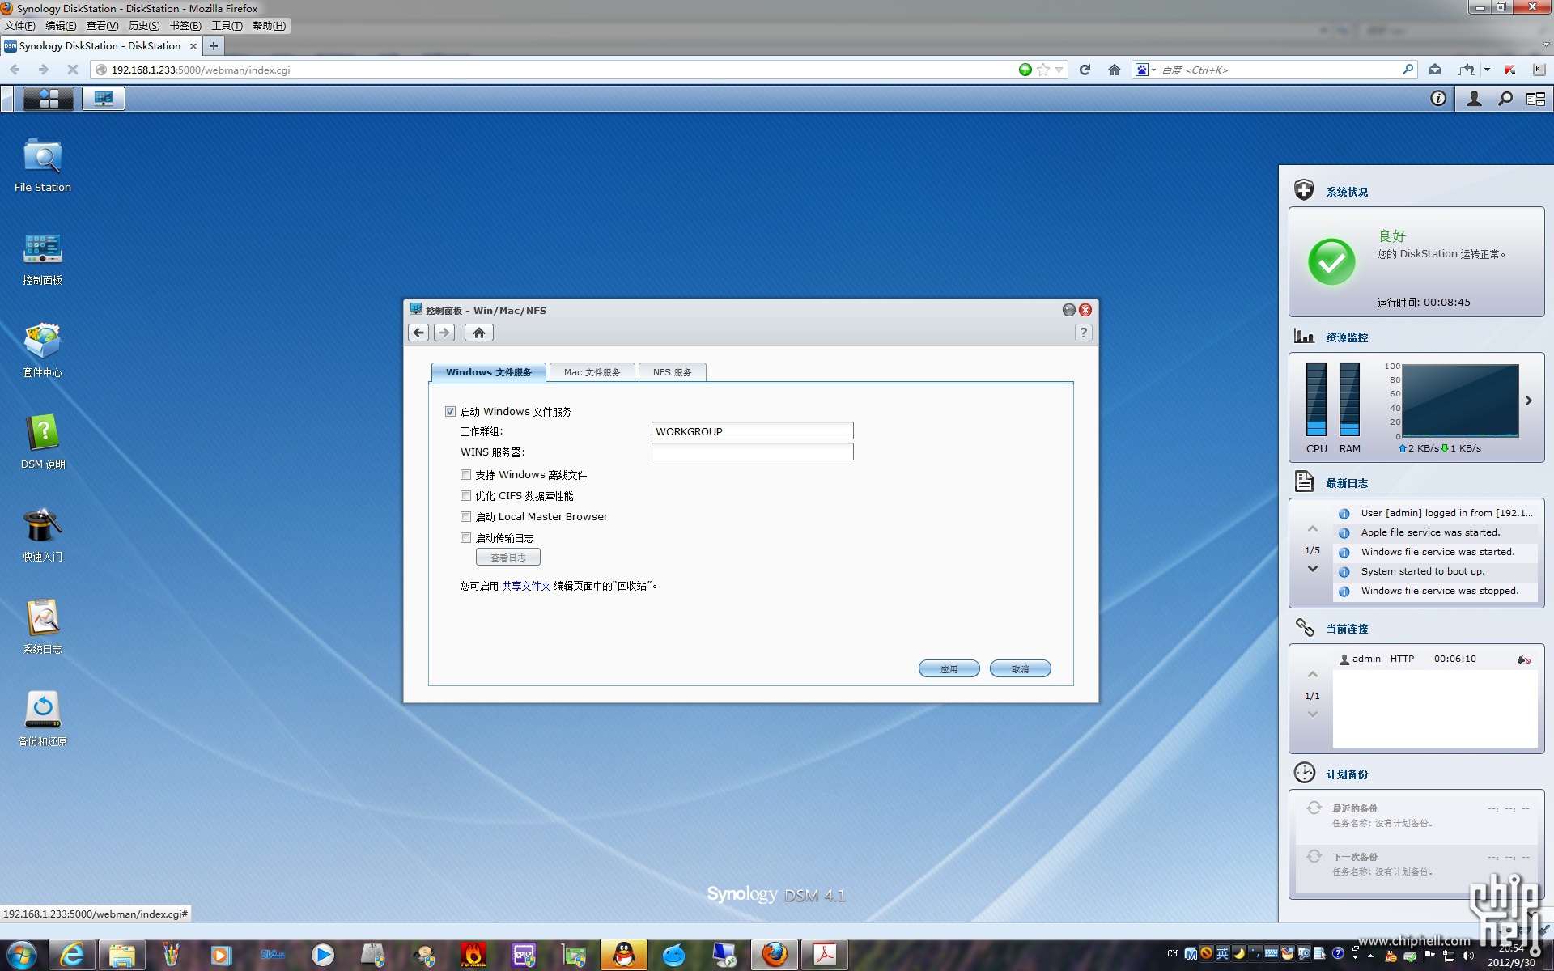The height and width of the screenshot is (971, 1554).
Task: Open Firefox 工具(T) menu
Action: click(227, 26)
